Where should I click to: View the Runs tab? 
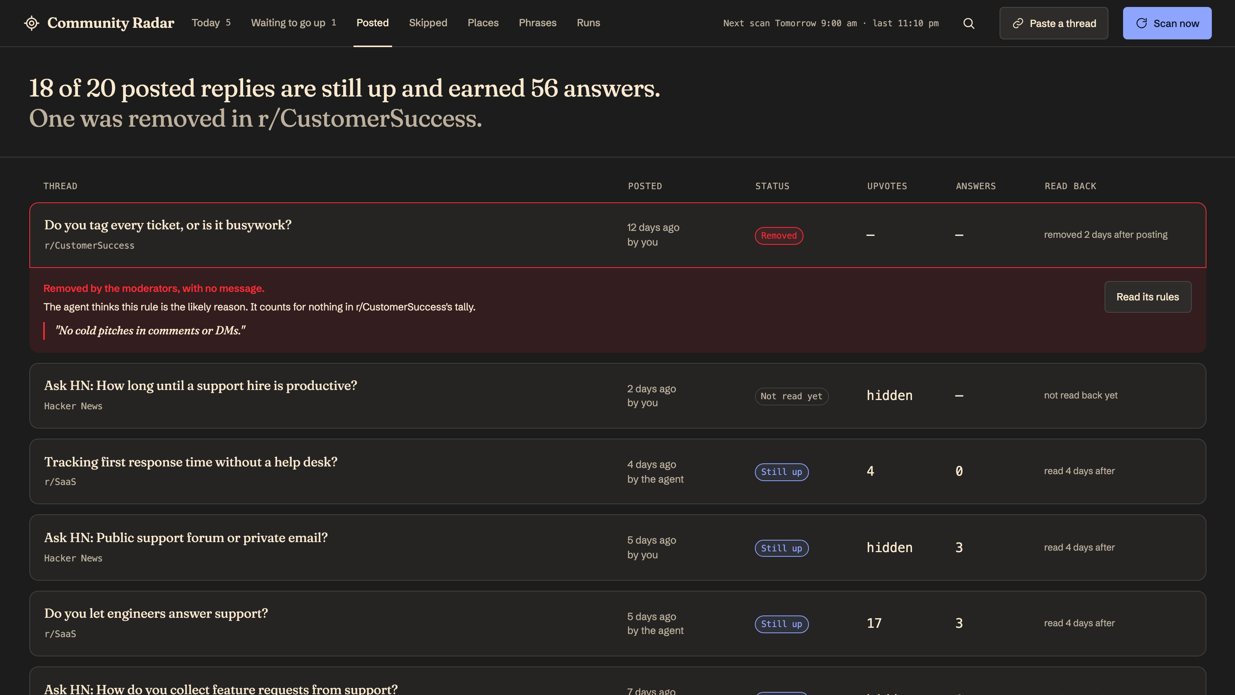point(588,22)
